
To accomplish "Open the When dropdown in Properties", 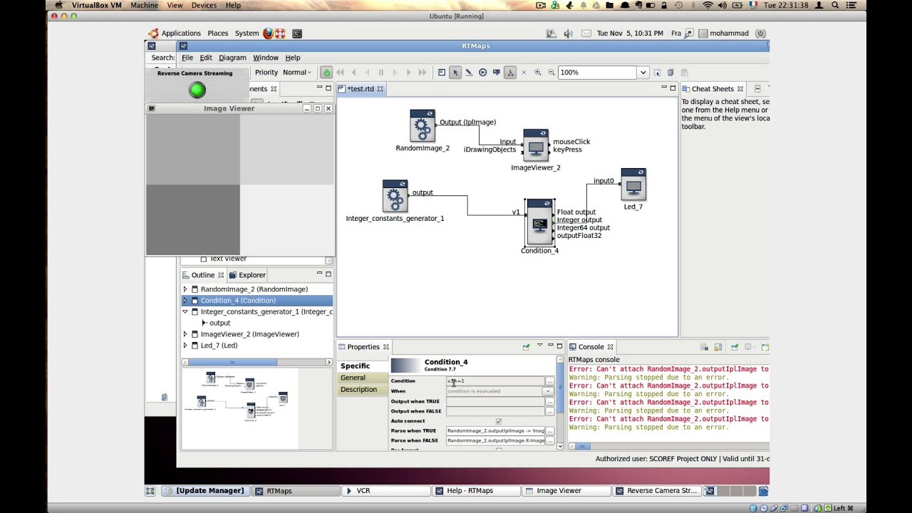I will (x=549, y=391).
